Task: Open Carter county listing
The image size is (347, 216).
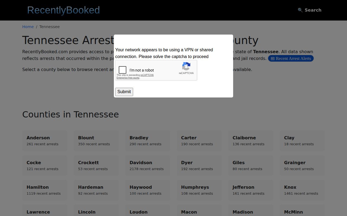Action: coord(199,141)
